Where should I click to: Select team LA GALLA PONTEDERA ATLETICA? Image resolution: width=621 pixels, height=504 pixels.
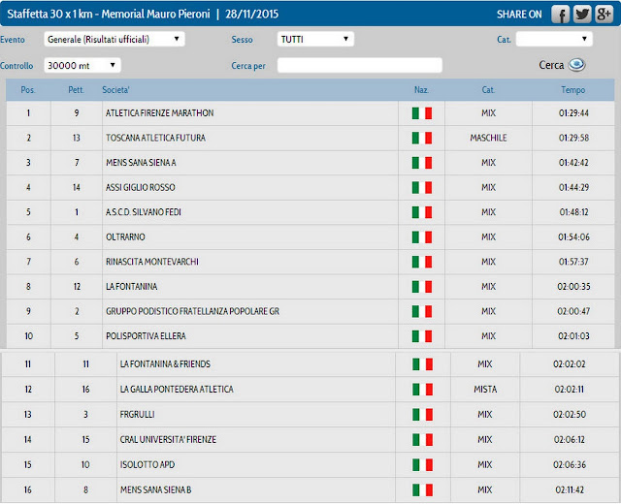click(177, 390)
